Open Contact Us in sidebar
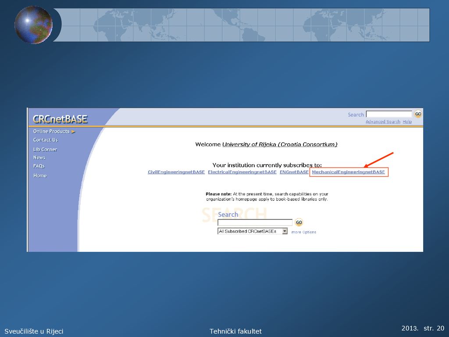The width and height of the screenshot is (449, 337). pos(45,140)
